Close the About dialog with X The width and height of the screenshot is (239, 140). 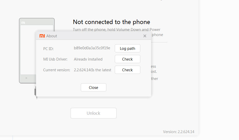pyautogui.click(x=145, y=36)
